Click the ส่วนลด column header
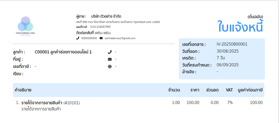 point(212,90)
